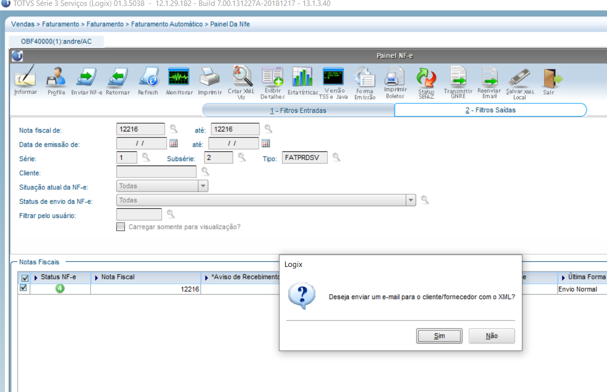Screen dimensions: 607x392
Task: Click the Tipo field showing FATPRDSV
Action: pyautogui.click(x=305, y=158)
